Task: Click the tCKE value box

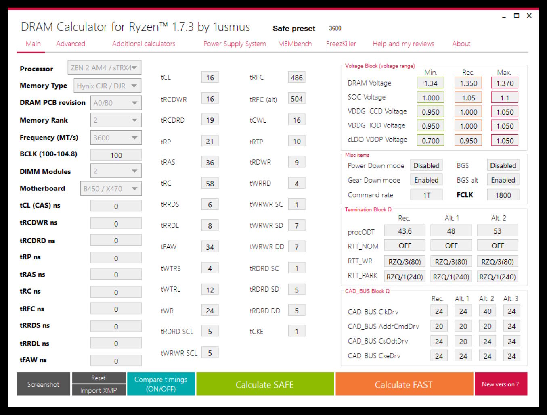Action: [x=297, y=331]
